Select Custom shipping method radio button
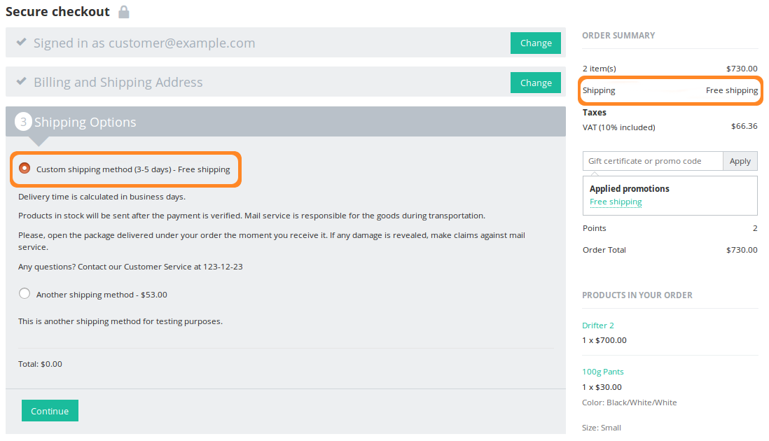769x441 pixels. click(x=24, y=169)
